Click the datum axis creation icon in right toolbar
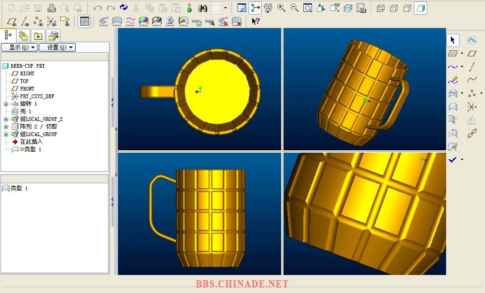Image resolution: width=485 pixels, height=293 pixels. 472,67
